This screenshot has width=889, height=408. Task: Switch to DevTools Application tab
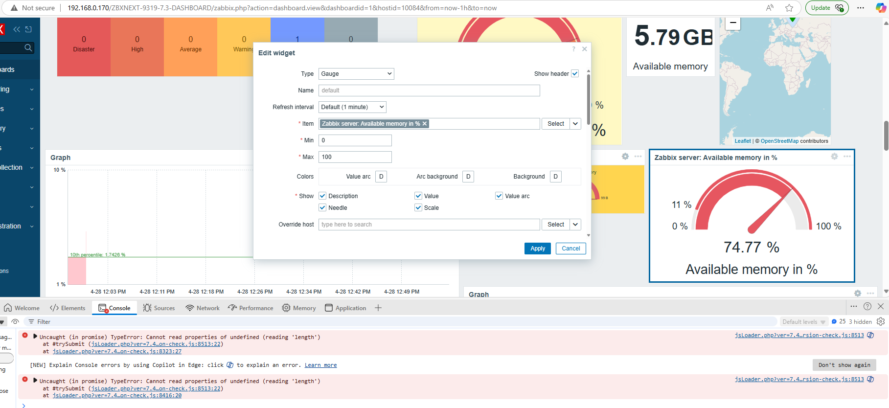click(345, 308)
